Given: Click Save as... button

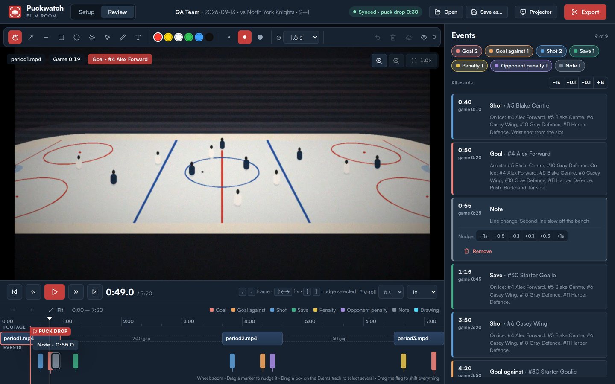Looking at the screenshot, I should 486,12.
